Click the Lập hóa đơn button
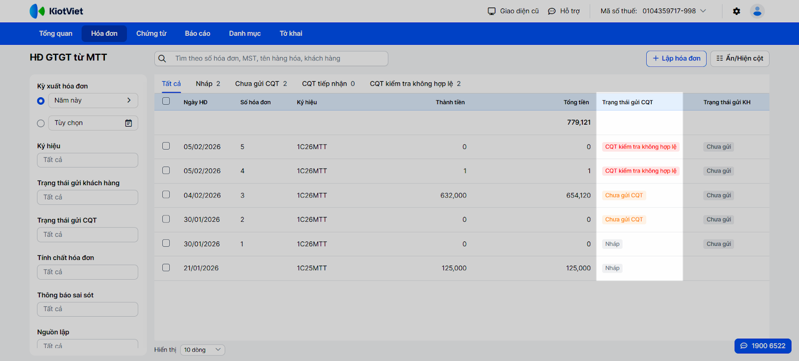The height and width of the screenshot is (361, 799). coord(676,58)
